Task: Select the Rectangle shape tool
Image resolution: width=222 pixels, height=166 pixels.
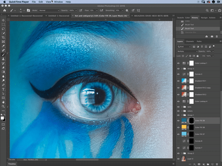Action: coord(3,98)
